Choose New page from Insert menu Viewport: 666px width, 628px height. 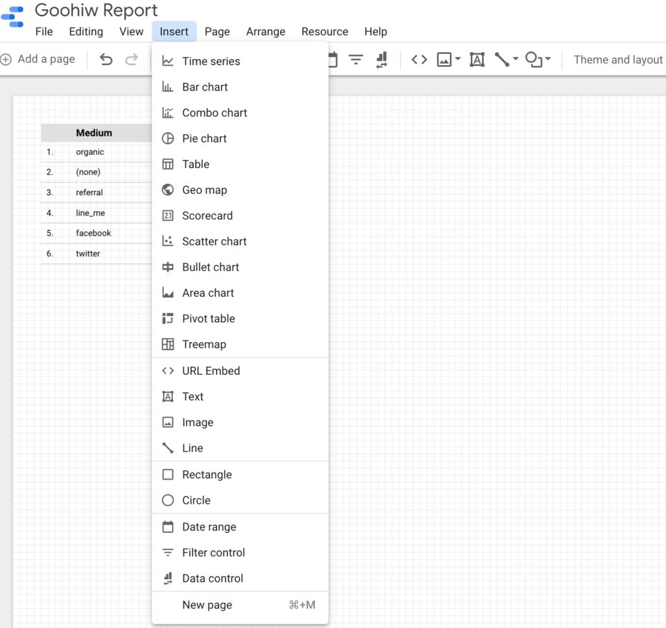tap(207, 605)
